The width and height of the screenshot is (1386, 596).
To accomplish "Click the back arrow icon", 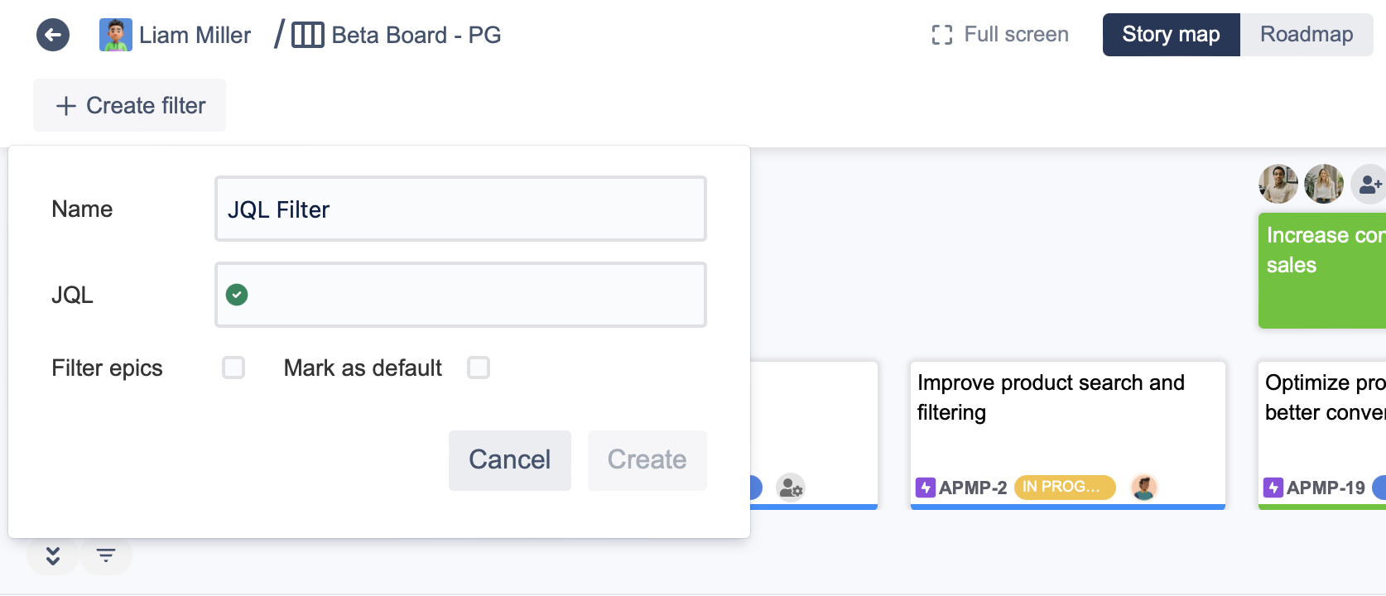I will (x=53, y=35).
